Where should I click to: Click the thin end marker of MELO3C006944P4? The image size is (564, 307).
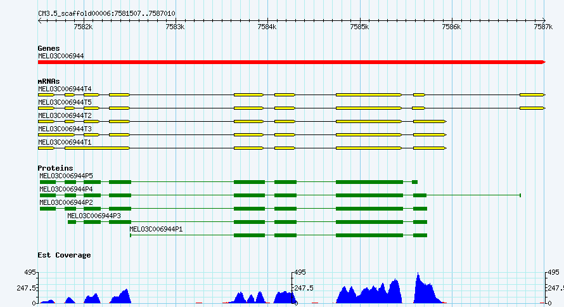pos(520,195)
